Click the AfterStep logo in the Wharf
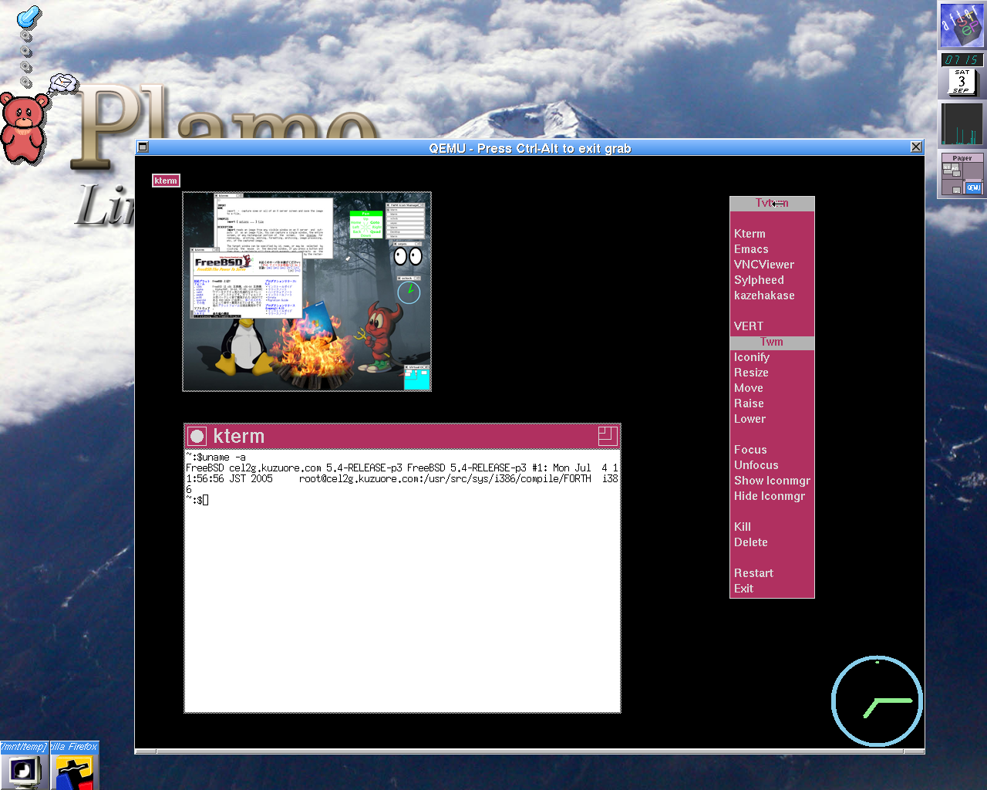This screenshot has width=987, height=790. (x=962, y=25)
